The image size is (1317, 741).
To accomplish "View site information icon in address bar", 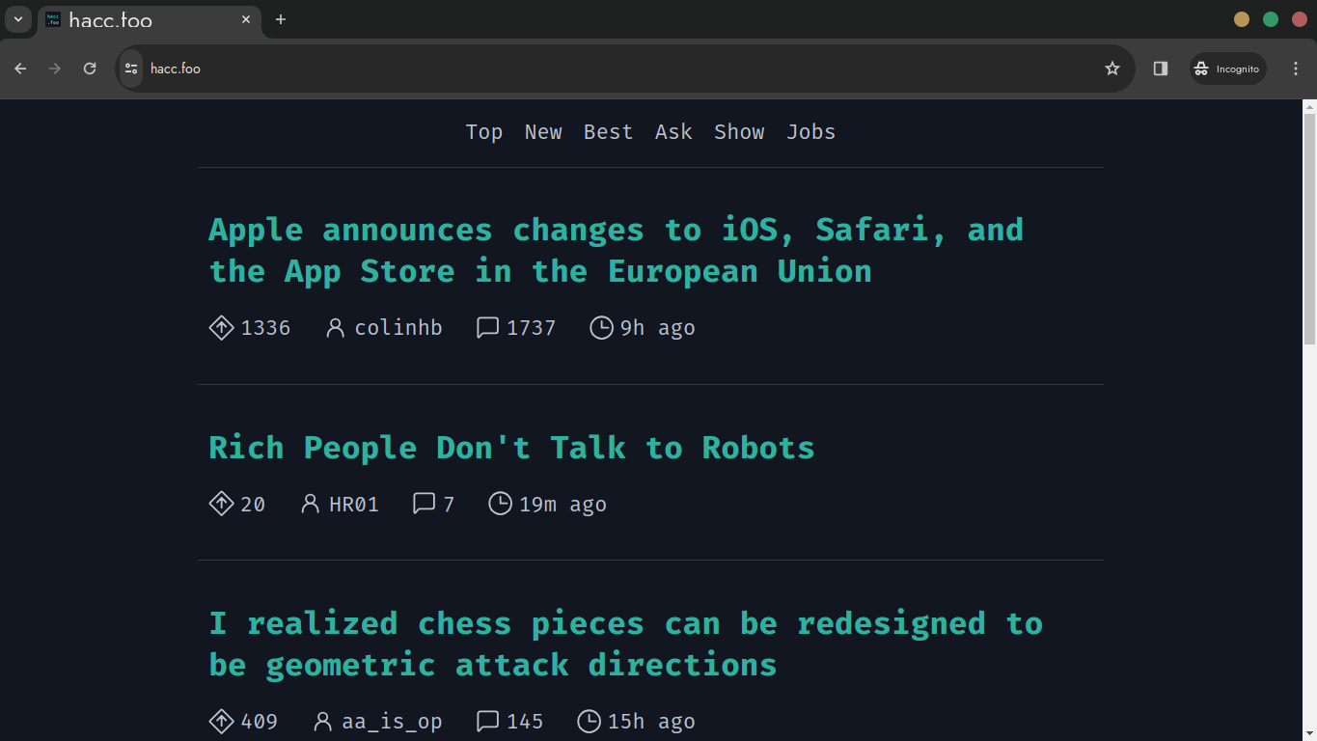I will click(131, 69).
